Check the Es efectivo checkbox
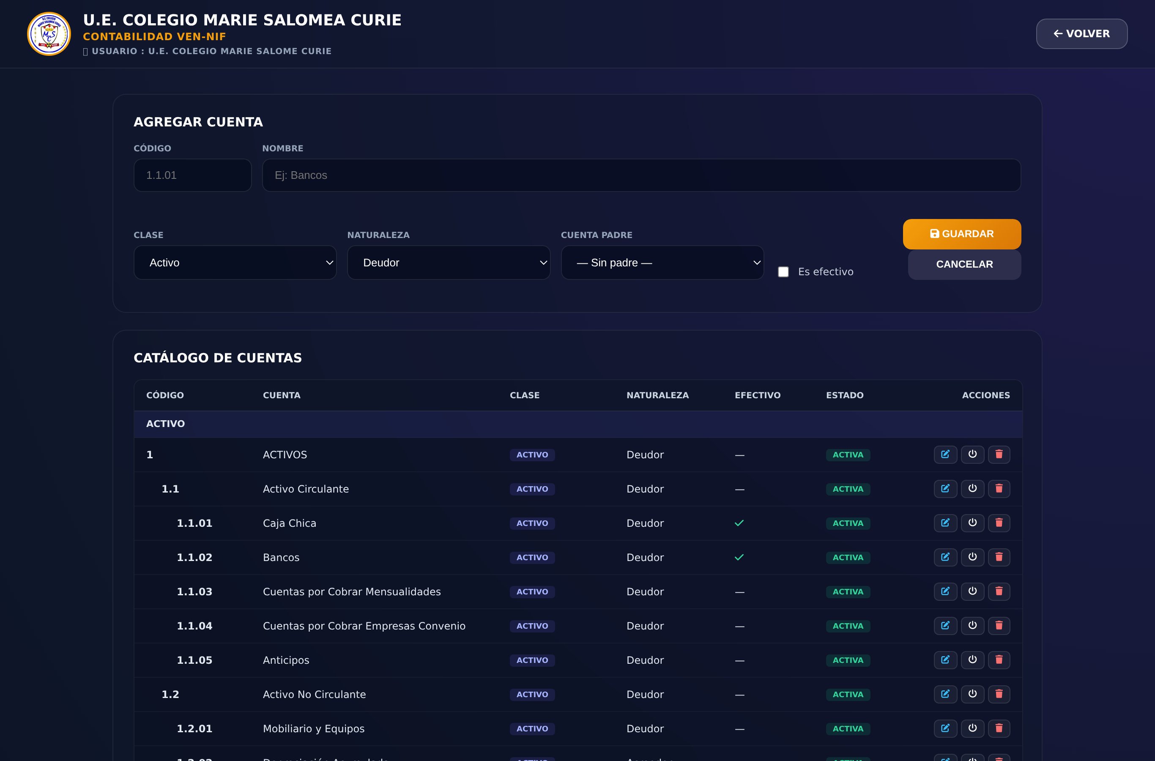The image size is (1155, 761). (783, 272)
